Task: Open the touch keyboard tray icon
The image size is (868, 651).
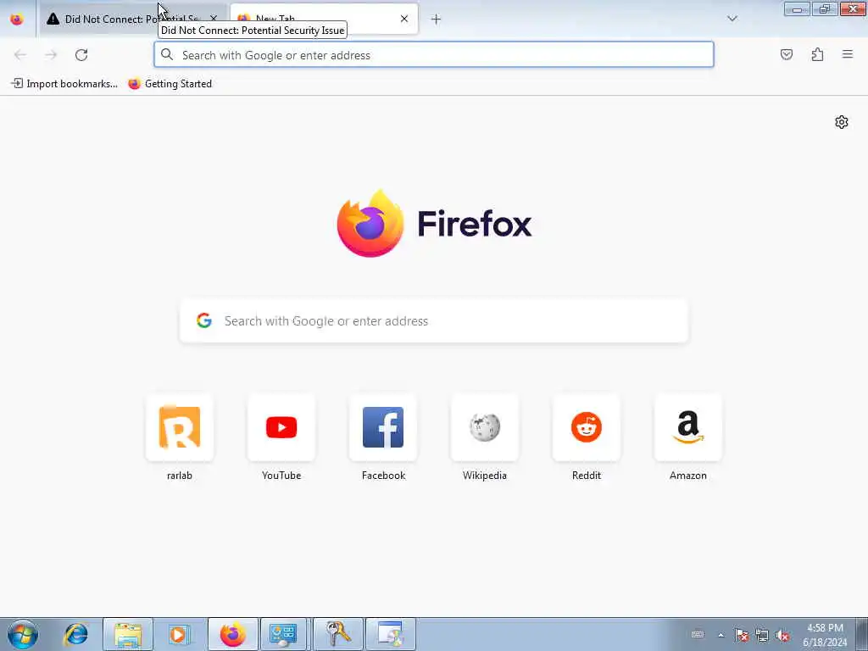Action: pyautogui.click(x=698, y=635)
